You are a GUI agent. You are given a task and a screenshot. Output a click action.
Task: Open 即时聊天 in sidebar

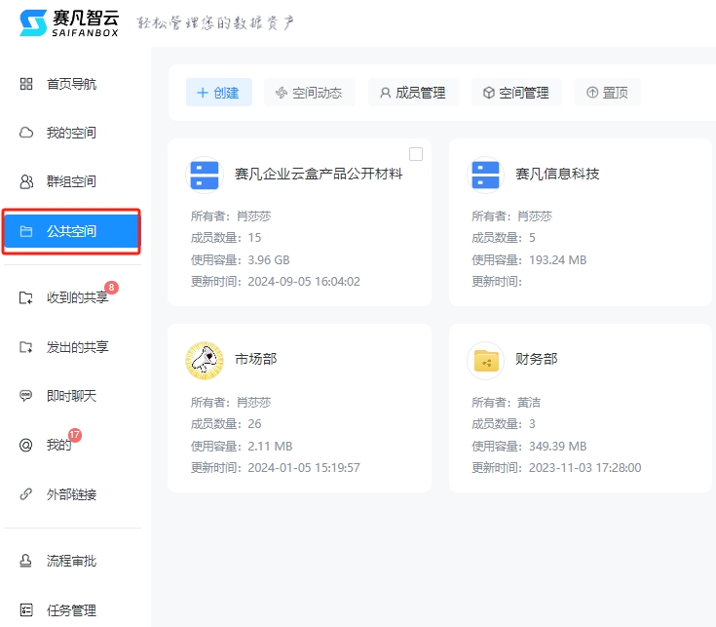(71, 395)
